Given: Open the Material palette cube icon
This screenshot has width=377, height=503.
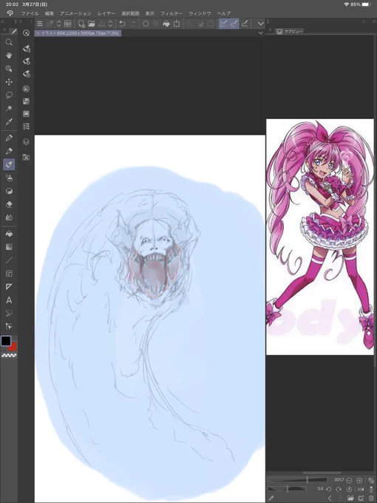Looking at the screenshot, I should [27, 142].
